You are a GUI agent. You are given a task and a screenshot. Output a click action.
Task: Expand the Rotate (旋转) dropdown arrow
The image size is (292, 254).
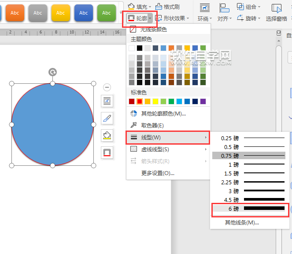[259, 19]
